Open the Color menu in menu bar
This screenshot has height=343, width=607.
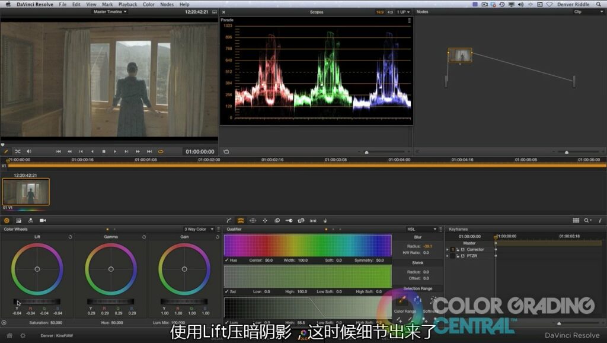(148, 4)
